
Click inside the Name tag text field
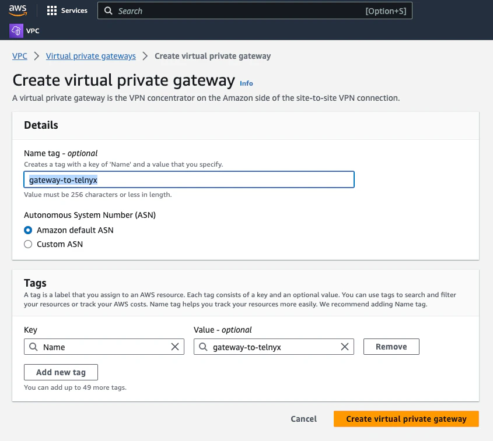pyautogui.click(x=188, y=179)
